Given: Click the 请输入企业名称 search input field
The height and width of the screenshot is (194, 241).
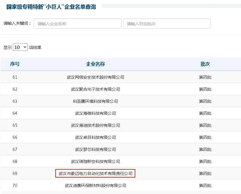Looking at the screenshot, I should click(78, 24).
